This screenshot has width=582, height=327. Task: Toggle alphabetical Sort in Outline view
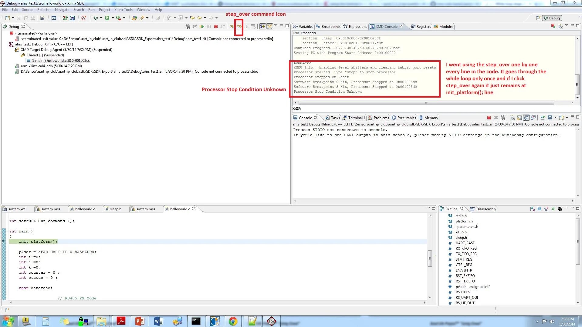click(532, 209)
